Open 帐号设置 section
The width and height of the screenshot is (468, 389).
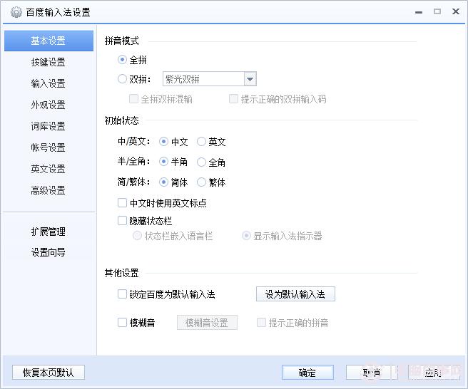(x=48, y=147)
